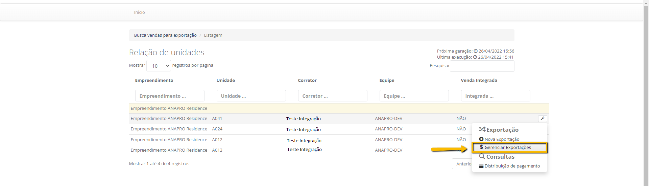
Task: Click the wrench icon on the A041 row
Action: pyautogui.click(x=542, y=119)
